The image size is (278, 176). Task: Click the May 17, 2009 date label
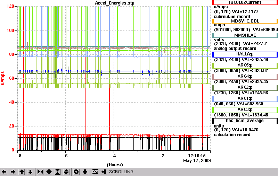tap(197, 161)
